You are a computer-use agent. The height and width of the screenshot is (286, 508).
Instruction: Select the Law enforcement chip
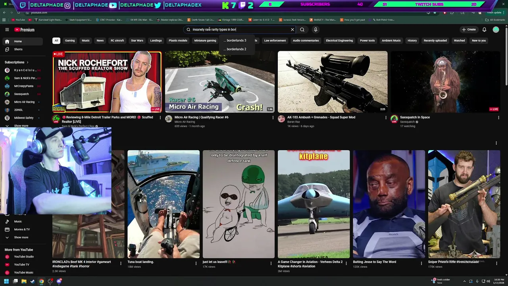click(x=275, y=41)
